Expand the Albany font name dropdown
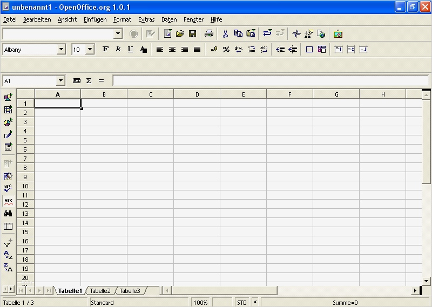This screenshot has width=432, height=307. 61,50
